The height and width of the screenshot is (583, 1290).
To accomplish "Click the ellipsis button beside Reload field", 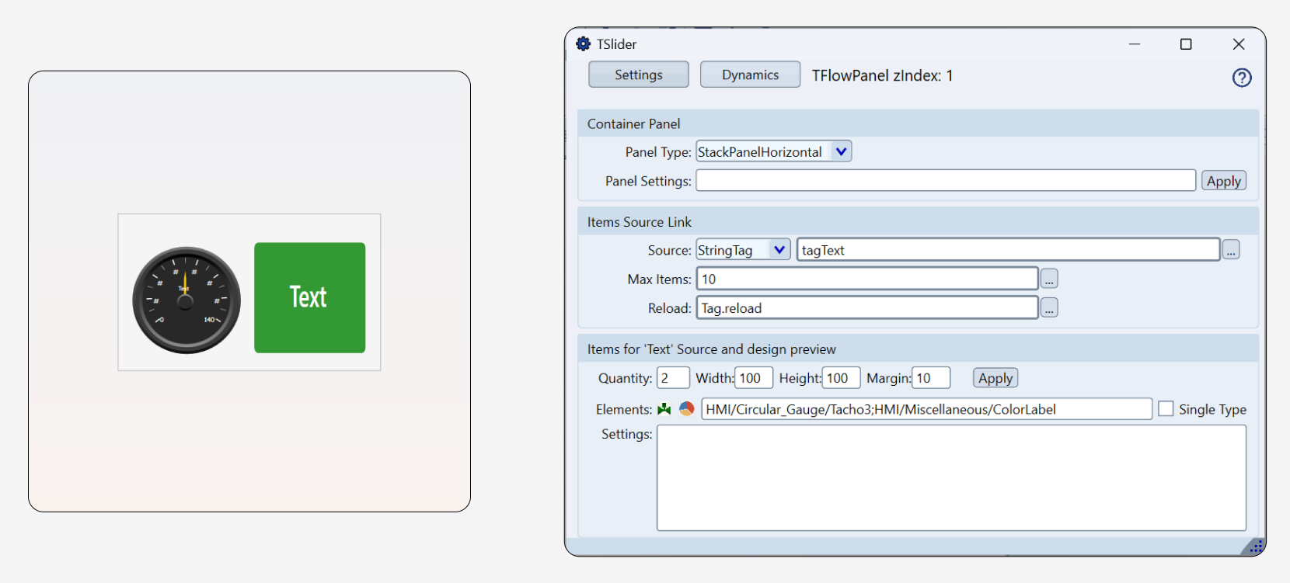I will pos(1049,308).
